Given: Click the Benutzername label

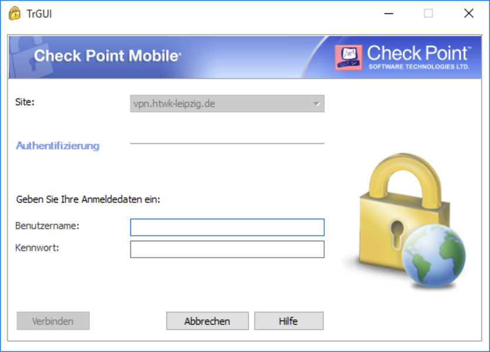Looking at the screenshot, I should 47,226.
